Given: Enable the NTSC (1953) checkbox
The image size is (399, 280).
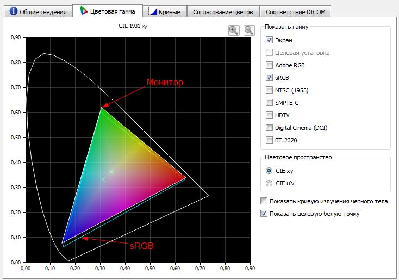Looking at the screenshot, I should point(269,90).
